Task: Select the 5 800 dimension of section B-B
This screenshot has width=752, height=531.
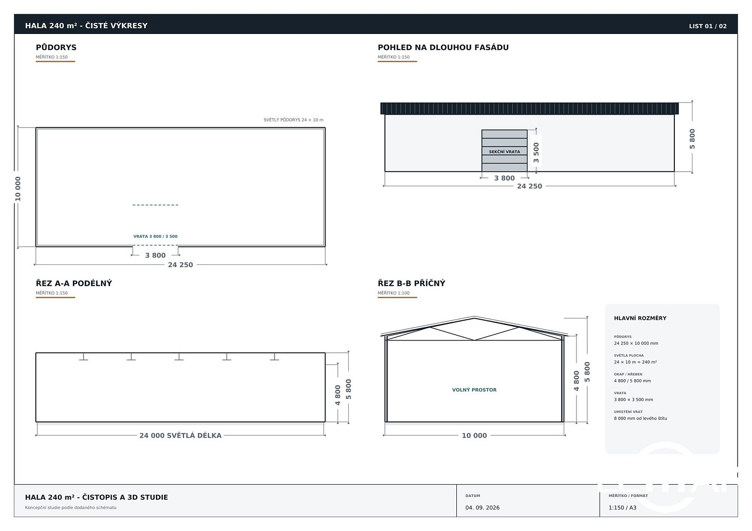Action: coord(587,372)
